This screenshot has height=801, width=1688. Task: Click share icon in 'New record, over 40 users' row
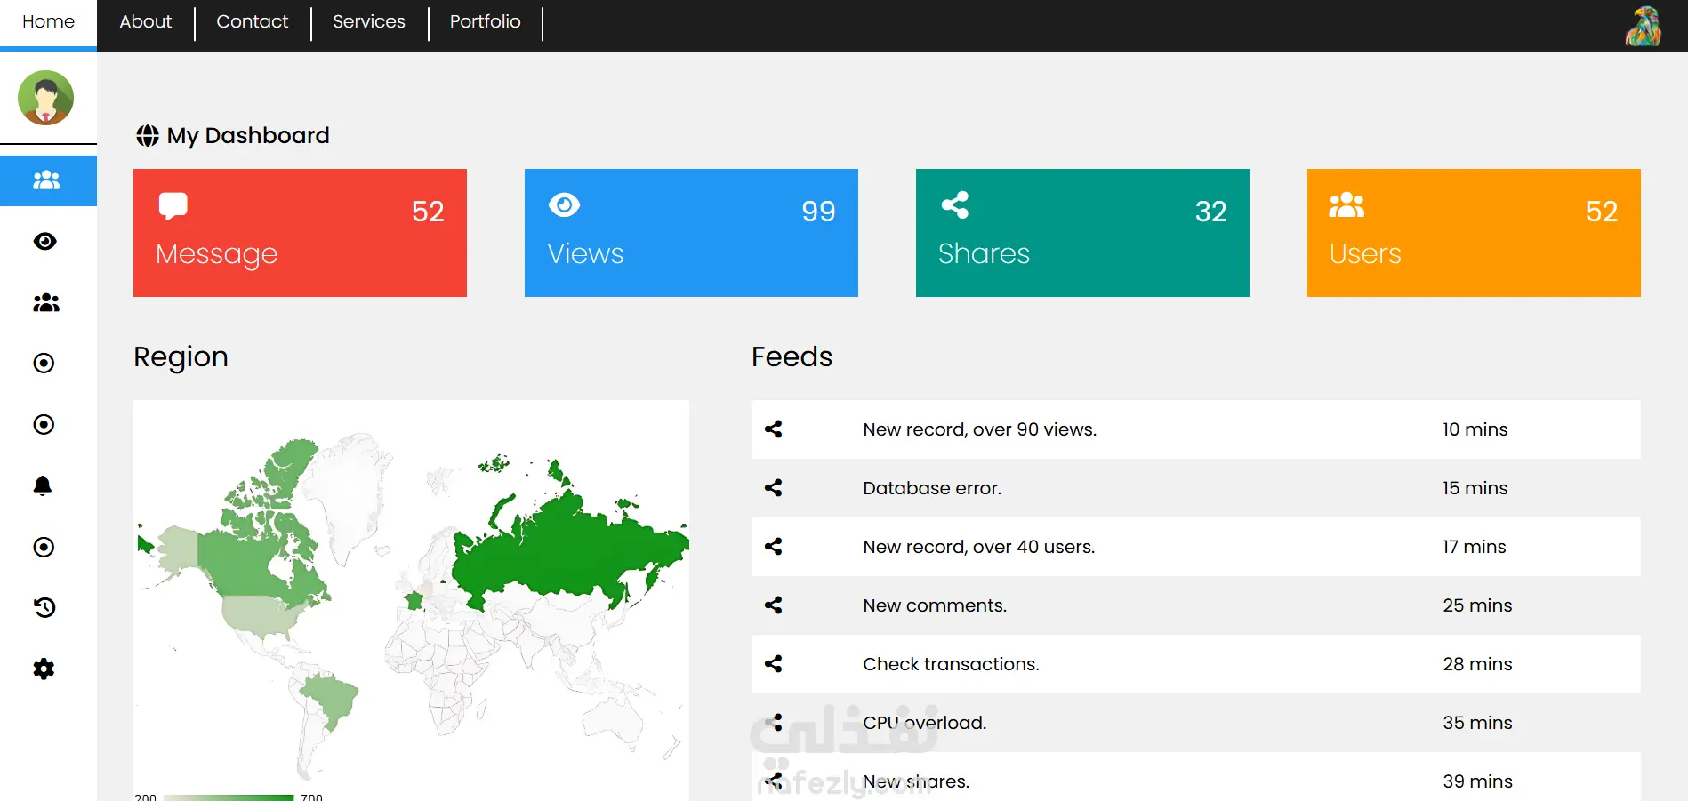tap(774, 547)
